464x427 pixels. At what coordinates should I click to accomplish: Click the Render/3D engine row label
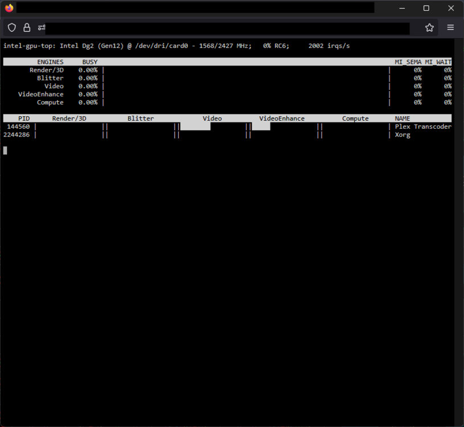click(47, 70)
